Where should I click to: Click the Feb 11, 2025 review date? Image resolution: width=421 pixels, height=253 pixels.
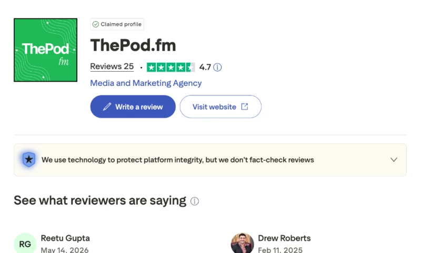280,250
